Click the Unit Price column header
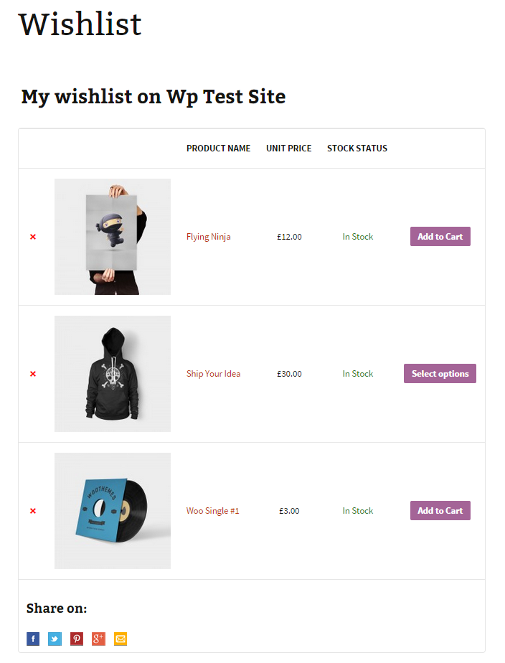 coord(288,149)
